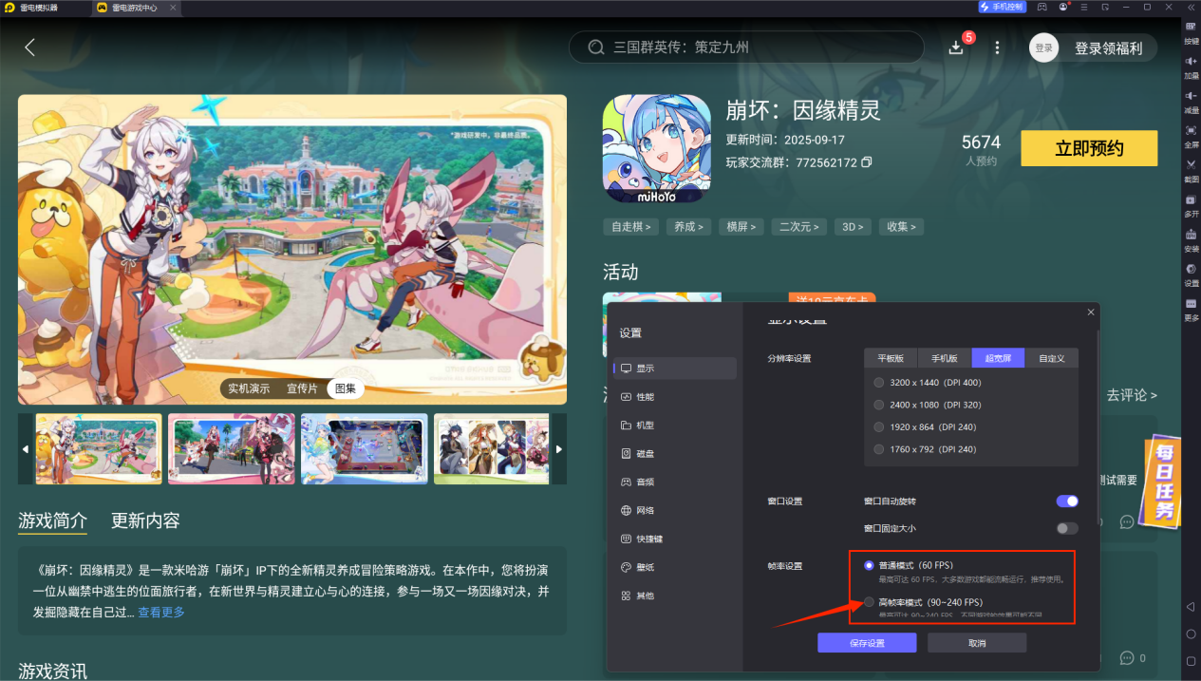
Task: Select resolution 2400 x 1080 (DPI 320)
Action: [x=879, y=405]
